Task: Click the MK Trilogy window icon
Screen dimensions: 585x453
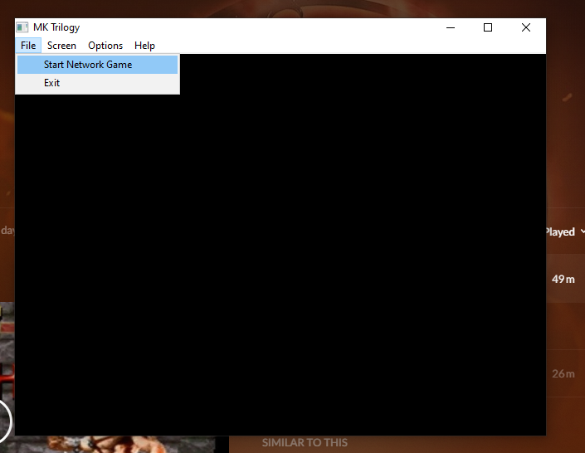Action: pyautogui.click(x=22, y=27)
